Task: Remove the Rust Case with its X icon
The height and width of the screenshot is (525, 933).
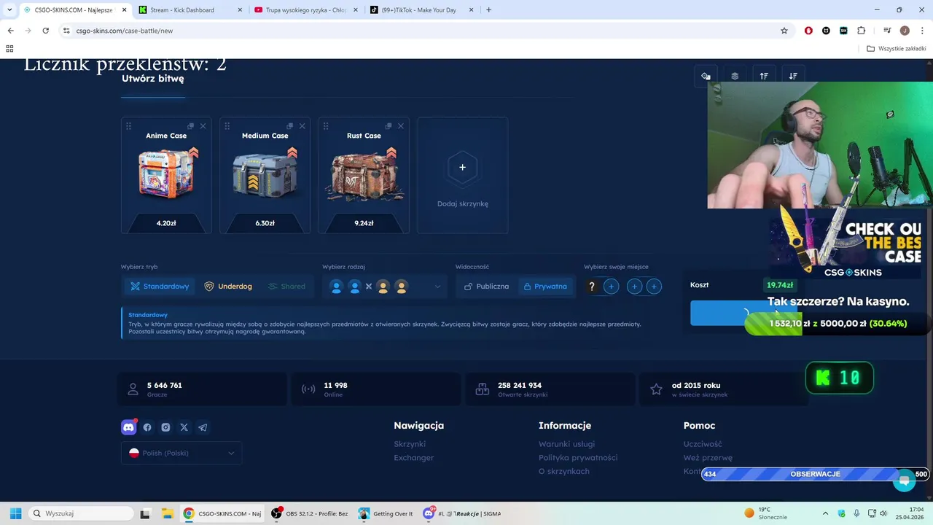Action: click(x=400, y=126)
